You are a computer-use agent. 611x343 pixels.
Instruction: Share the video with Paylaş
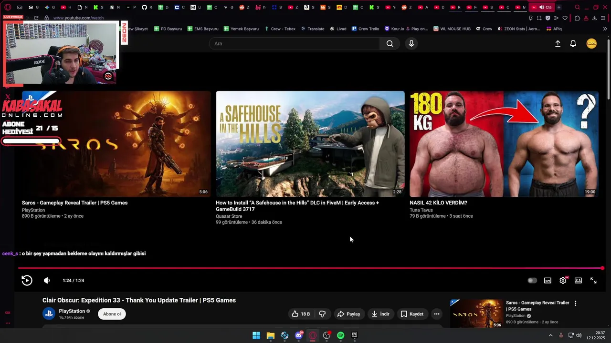[348, 314]
